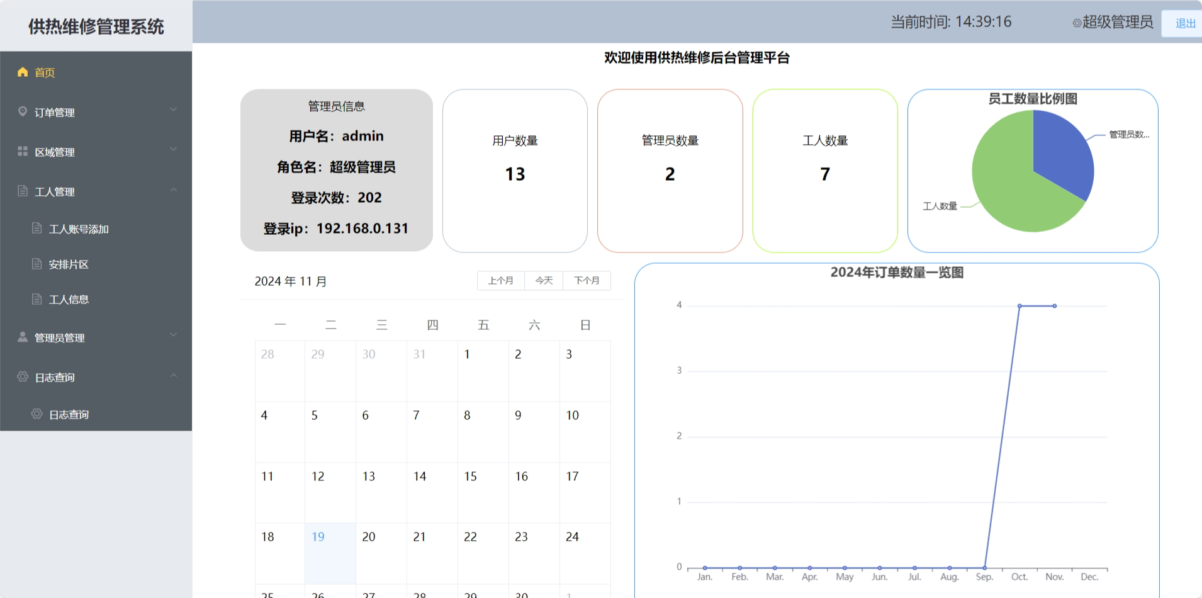Expand the 订单管理 menu chevron
Viewport: 1202px width, 598px height.
tap(174, 110)
